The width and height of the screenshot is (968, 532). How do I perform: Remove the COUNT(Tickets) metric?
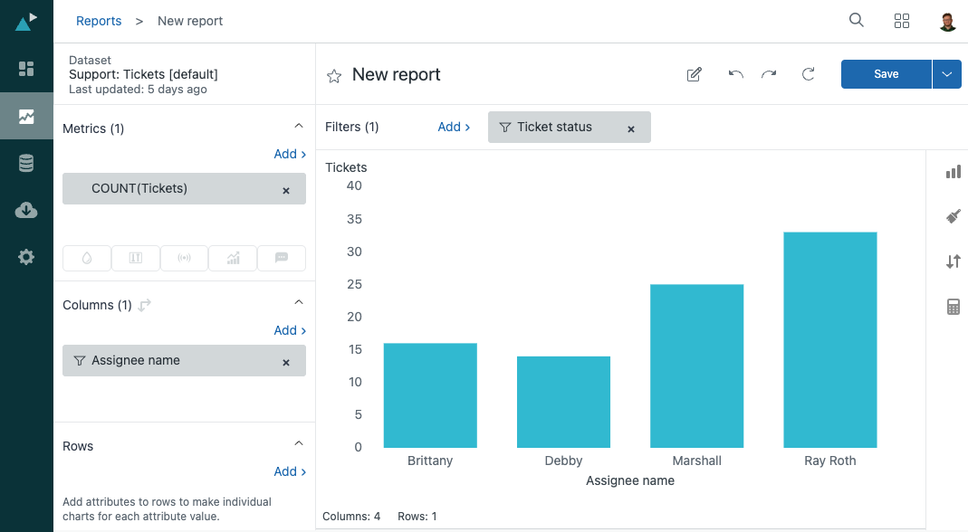click(286, 190)
